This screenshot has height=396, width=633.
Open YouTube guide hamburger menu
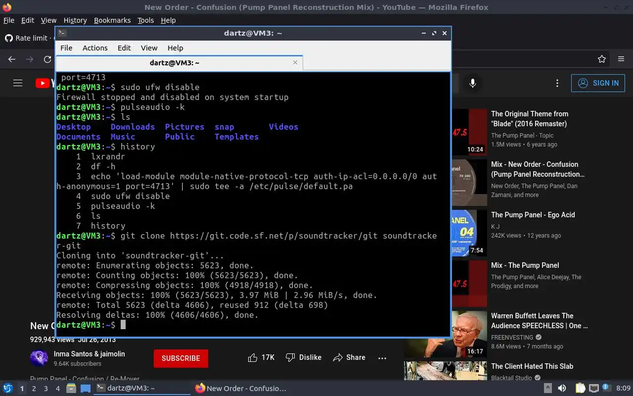coord(18,83)
